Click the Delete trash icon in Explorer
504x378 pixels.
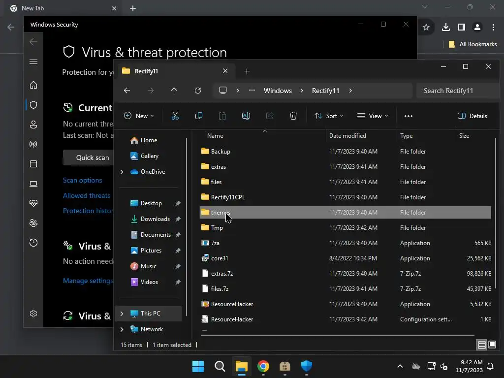point(293,116)
